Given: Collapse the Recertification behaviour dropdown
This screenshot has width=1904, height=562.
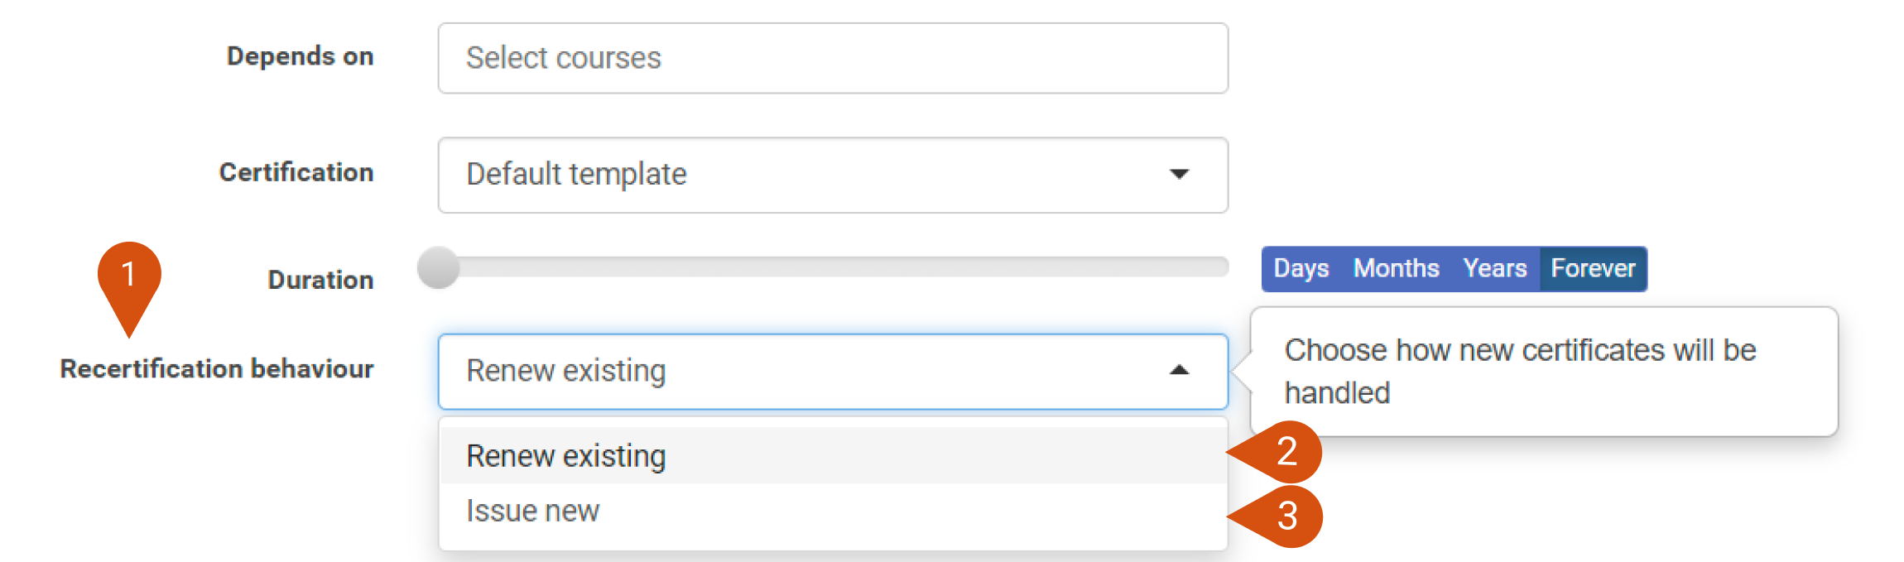Looking at the screenshot, I should click(833, 371).
